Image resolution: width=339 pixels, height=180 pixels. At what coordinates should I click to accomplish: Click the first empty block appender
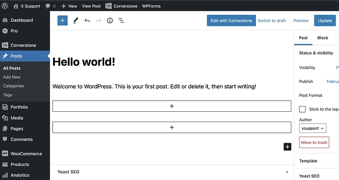click(171, 106)
